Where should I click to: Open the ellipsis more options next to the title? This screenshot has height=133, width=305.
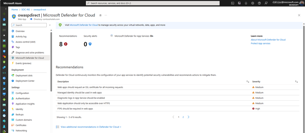(106, 15)
